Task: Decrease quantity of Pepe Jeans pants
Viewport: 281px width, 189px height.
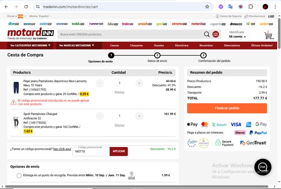Action: pos(100,83)
